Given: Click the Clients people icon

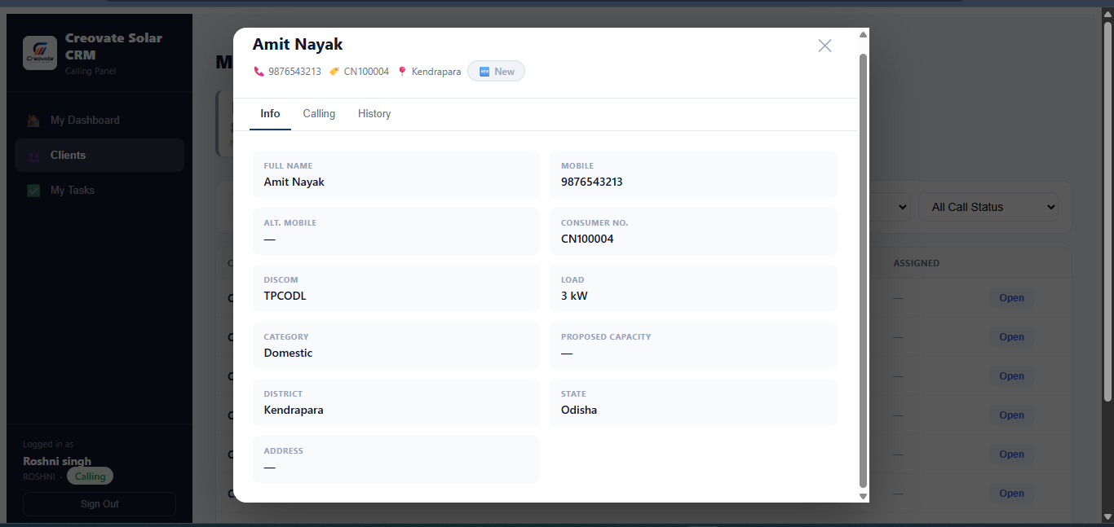Looking at the screenshot, I should pyautogui.click(x=33, y=156).
